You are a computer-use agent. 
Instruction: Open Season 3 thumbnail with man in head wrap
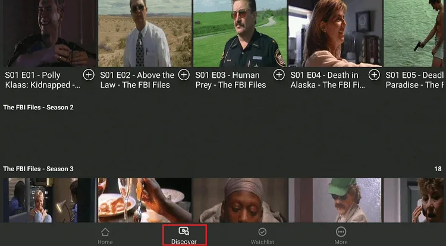pos(240,200)
